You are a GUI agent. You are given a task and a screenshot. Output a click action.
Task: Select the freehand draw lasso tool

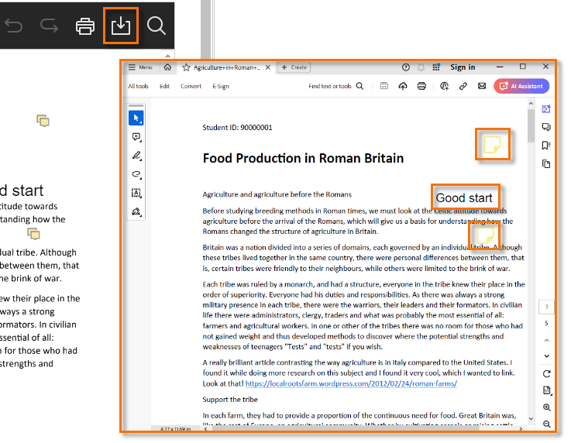coord(136,174)
